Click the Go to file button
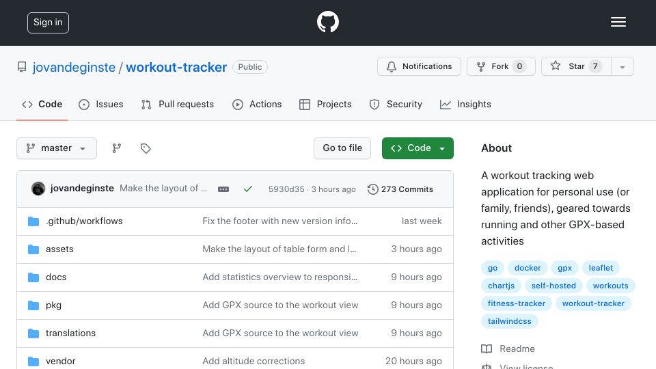The width and height of the screenshot is (656, 369). tap(342, 148)
